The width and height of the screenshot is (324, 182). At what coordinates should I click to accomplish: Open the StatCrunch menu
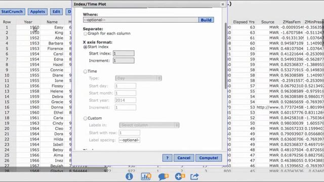12,12
